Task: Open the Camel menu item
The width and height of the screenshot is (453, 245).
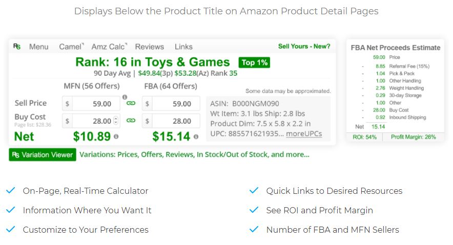Action: pyautogui.click(x=71, y=47)
